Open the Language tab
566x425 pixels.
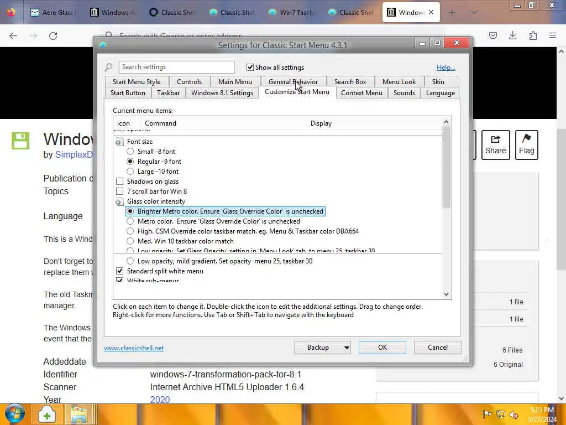pyautogui.click(x=441, y=93)
